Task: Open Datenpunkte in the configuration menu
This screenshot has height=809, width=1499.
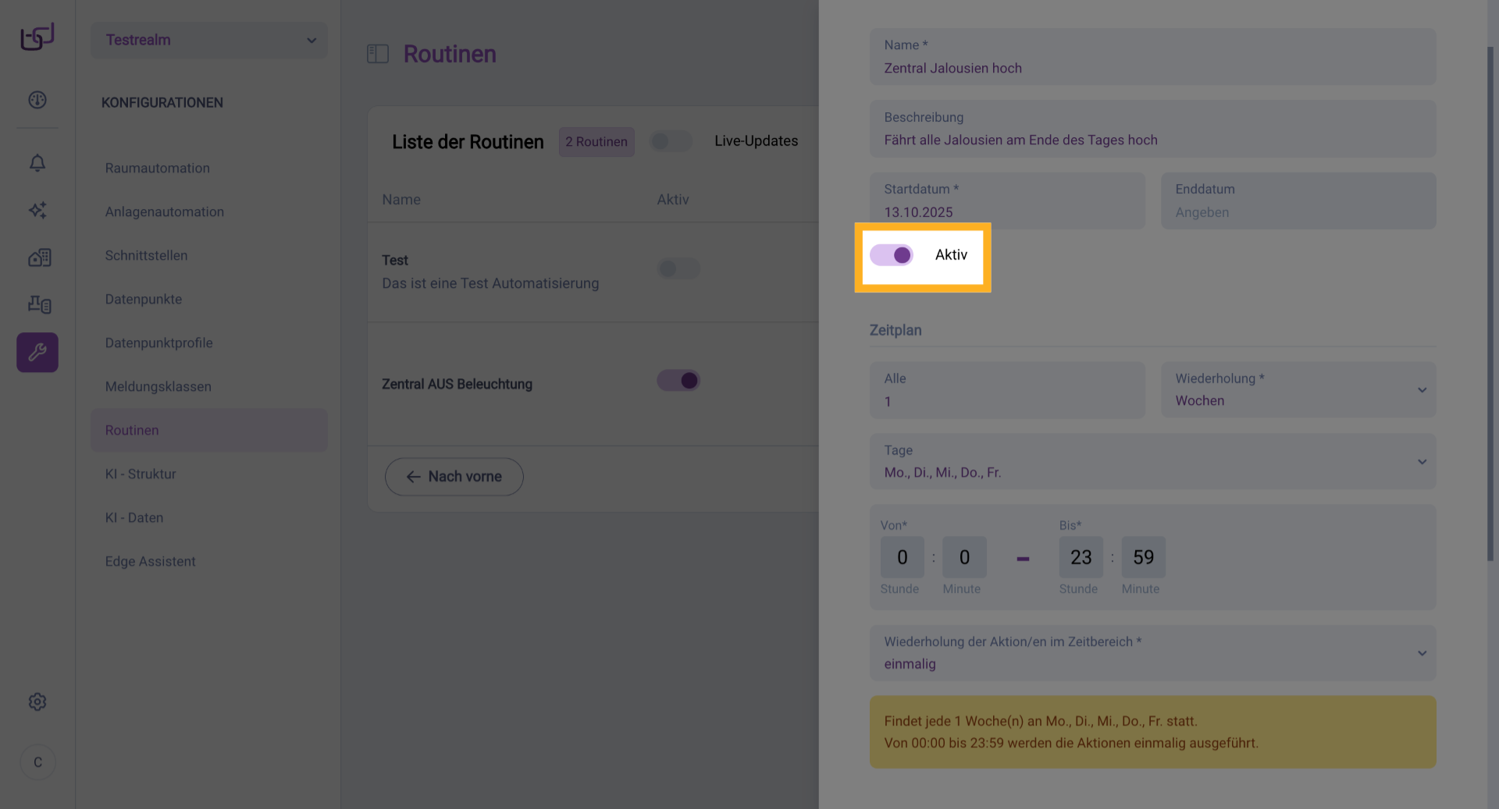Action: [x=144, y=300]
